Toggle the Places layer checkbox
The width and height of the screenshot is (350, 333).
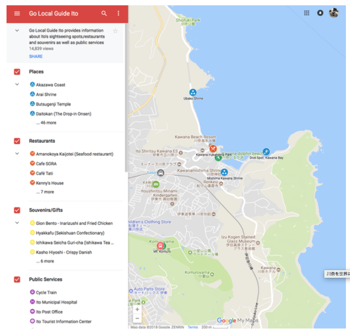point(17,72)
